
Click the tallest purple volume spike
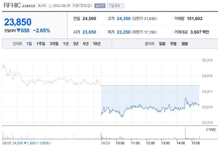185,133
